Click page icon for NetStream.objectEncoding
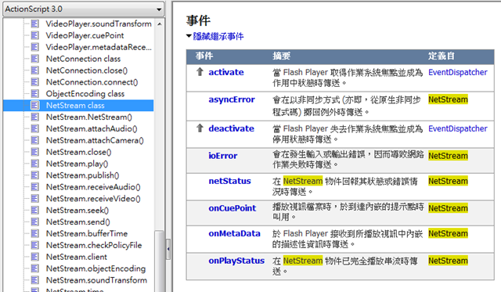 tap(34, 269)
